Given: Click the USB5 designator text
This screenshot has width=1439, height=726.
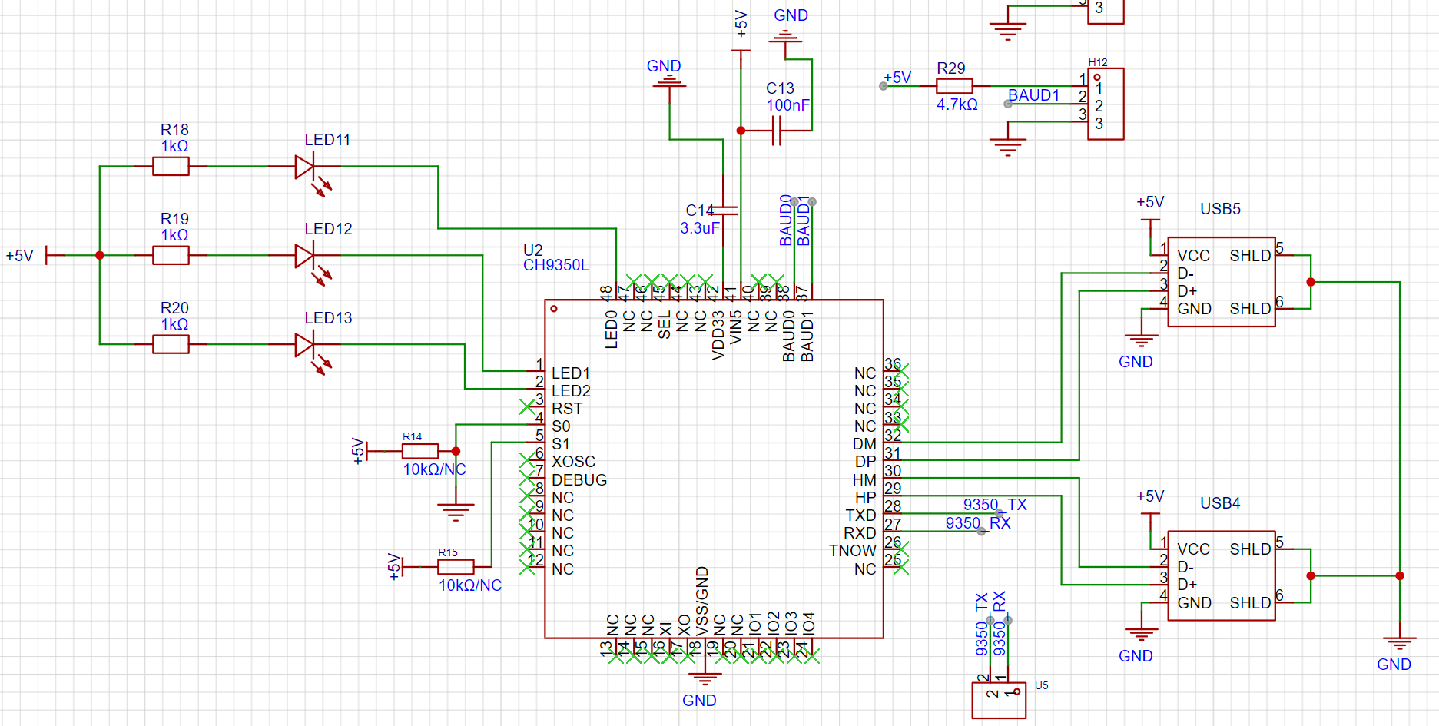Looking at the screenshot, I should click(1220, 209).
